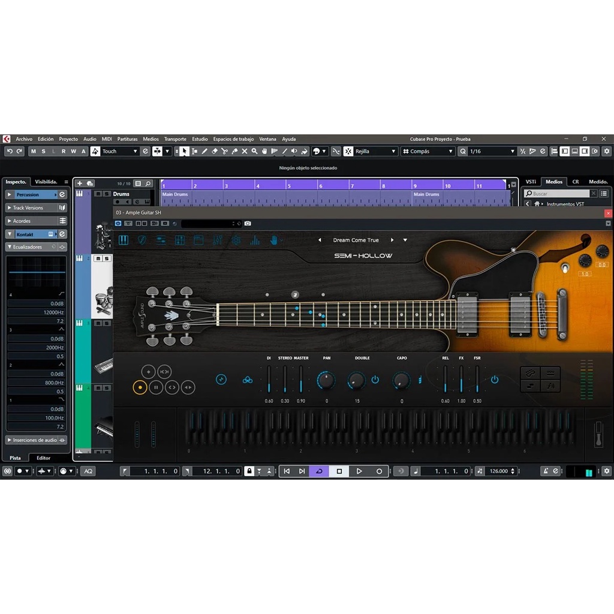Mute the Drums track
The width and height of the screenshot is (614, 614).
[x=98, y=194]
